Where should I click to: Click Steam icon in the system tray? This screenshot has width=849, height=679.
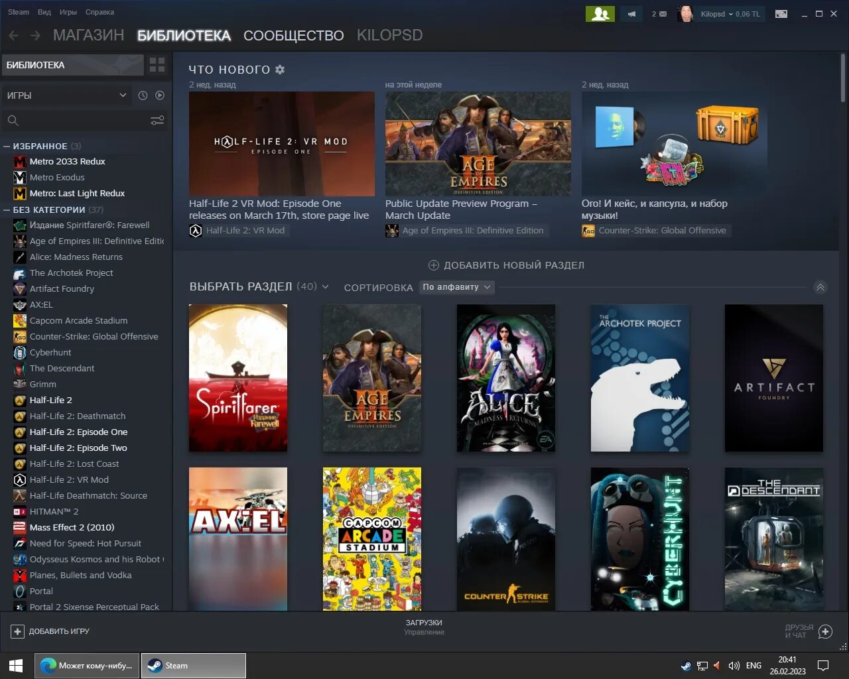[x=686, y=666]
